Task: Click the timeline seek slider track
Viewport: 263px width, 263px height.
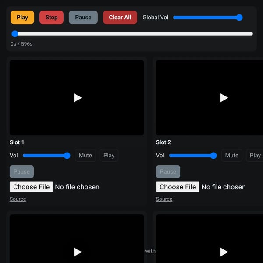Action: 132,34
